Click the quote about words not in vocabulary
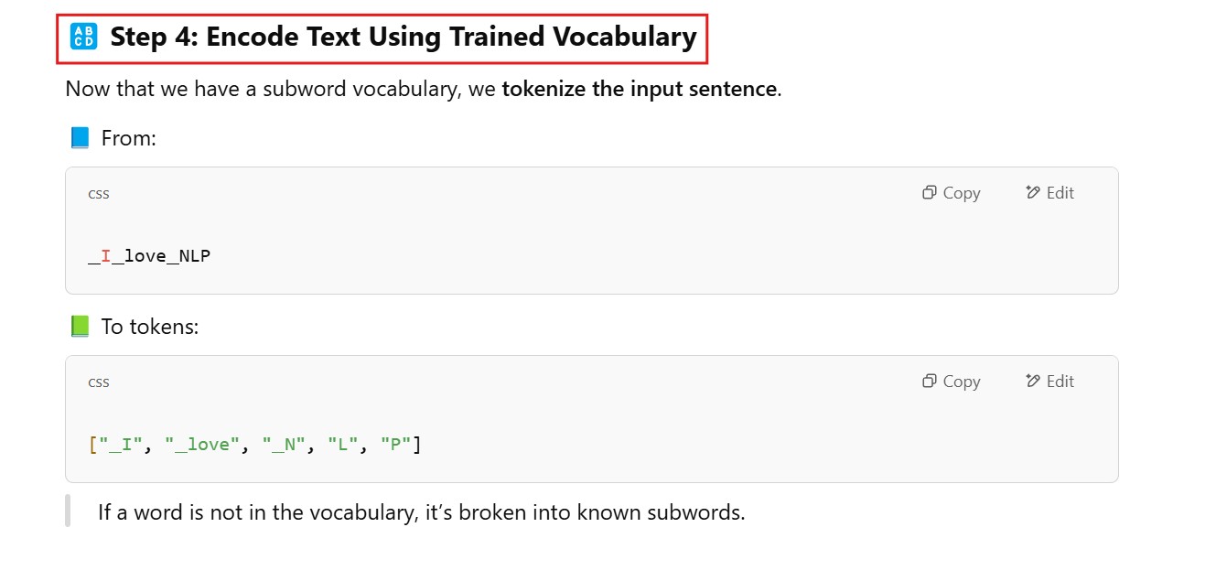This screenshot has width=1216, height=581. click(x=421, y=512)
